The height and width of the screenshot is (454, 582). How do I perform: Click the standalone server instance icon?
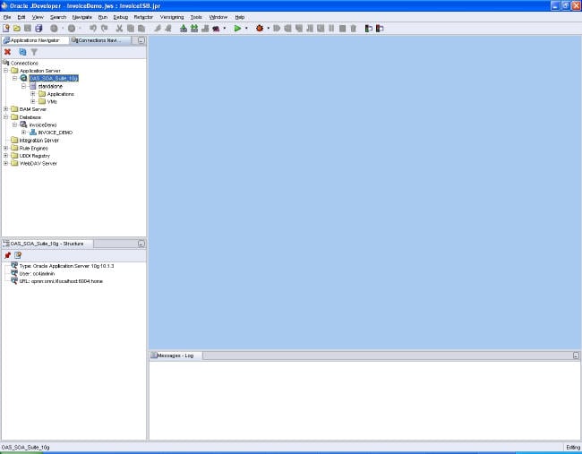[x=32, y=86]
